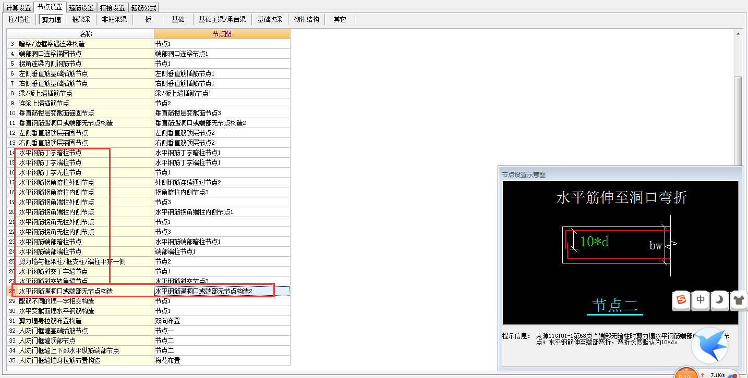
Task: Open the 箍筋设置 tab
Action: click(x=81, y=8)
